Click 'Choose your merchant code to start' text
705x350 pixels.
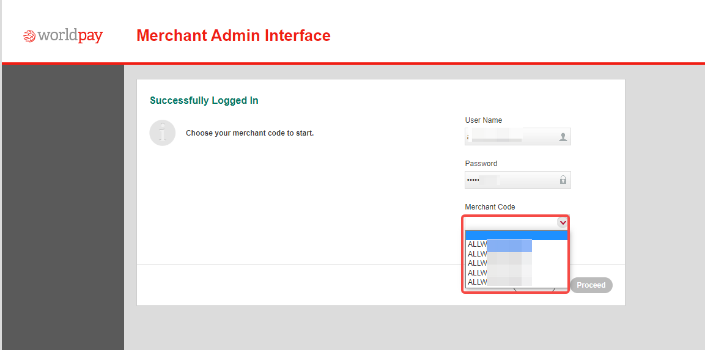point(249,133)
